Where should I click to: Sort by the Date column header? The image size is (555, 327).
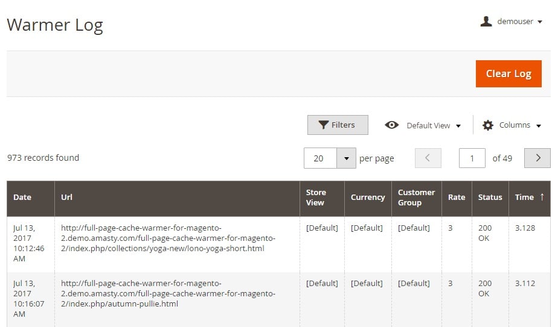pos(31,199)
